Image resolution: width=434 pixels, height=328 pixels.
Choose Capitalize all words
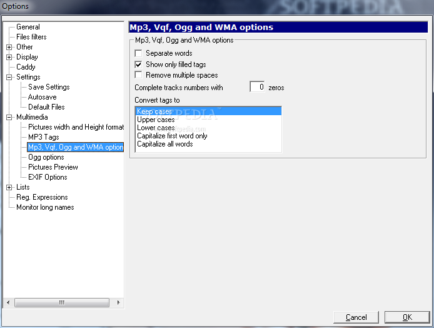pos(208,144)
